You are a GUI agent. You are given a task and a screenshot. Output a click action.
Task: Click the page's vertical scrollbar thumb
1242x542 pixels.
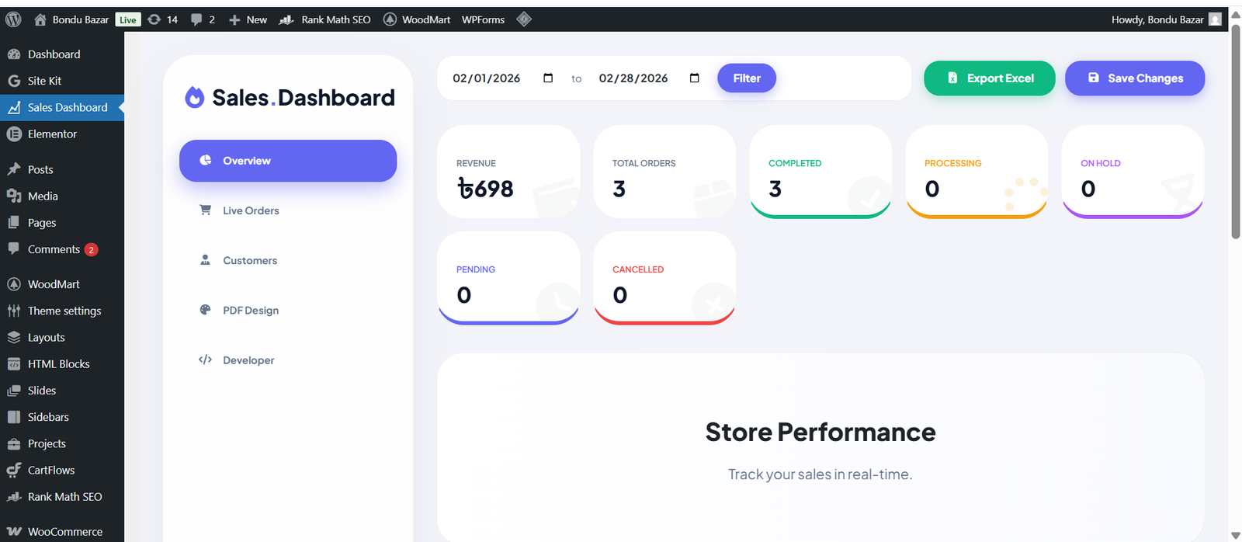tap(1235, 132)
